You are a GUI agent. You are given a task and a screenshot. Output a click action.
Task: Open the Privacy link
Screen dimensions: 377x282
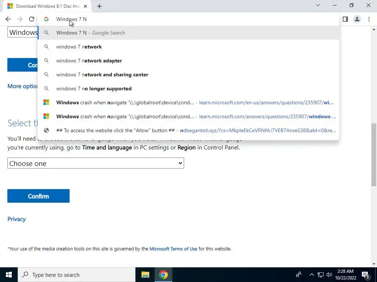(16, 219)
